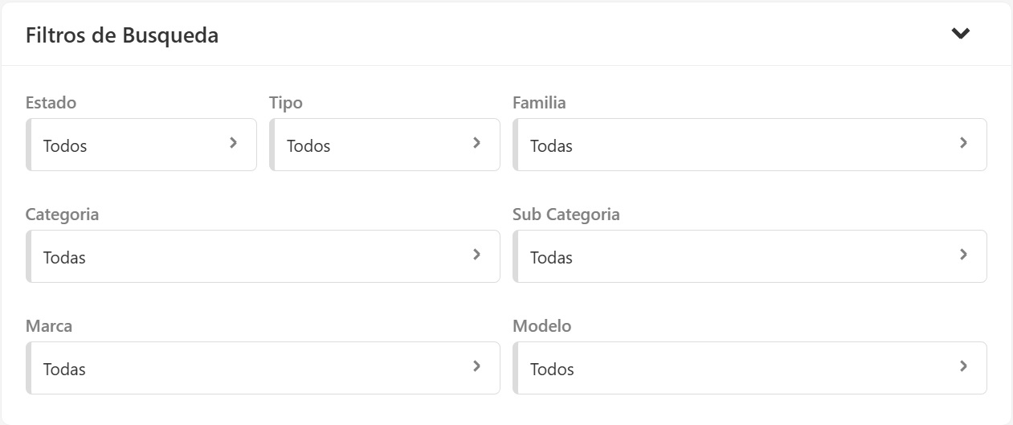This screenshot has height=425, width=1013.
Task: Expand the Familia selector box
Action: tap(739, 145)
